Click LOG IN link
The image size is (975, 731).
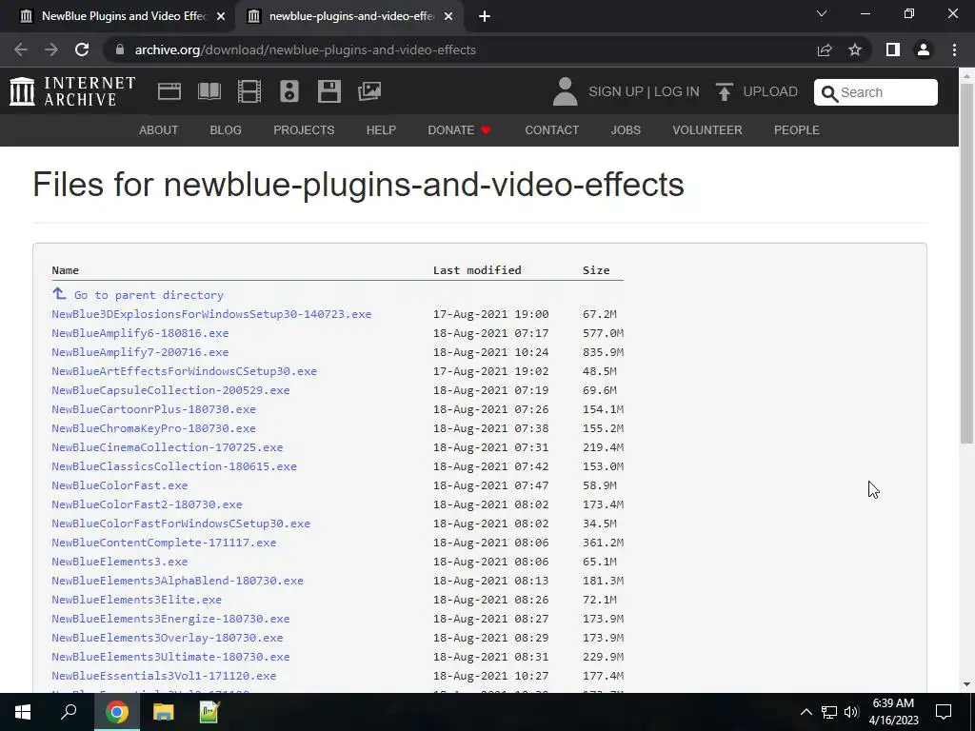pyautogui.click(x=677, y=91)
